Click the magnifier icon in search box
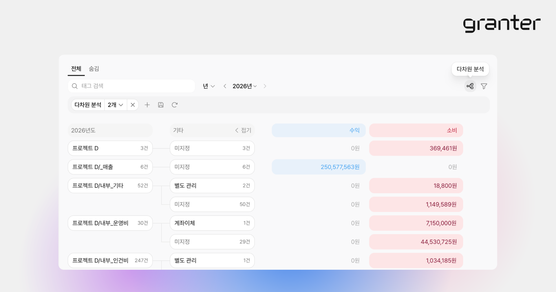556x292 pixels. click(75, 86)
